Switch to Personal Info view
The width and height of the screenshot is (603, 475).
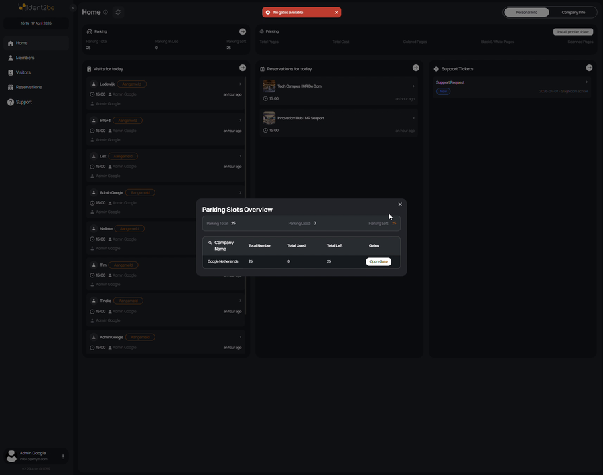(x=526, y=12)
